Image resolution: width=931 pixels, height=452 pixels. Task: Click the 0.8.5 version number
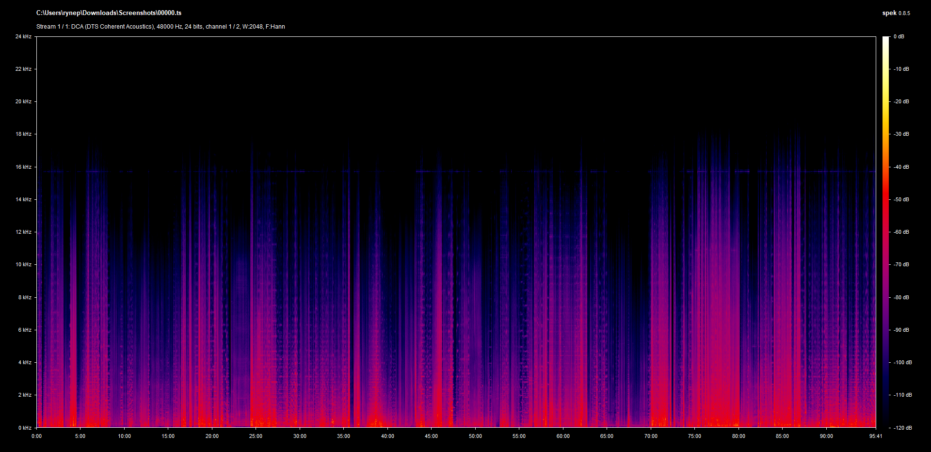(x=904, y=14)
